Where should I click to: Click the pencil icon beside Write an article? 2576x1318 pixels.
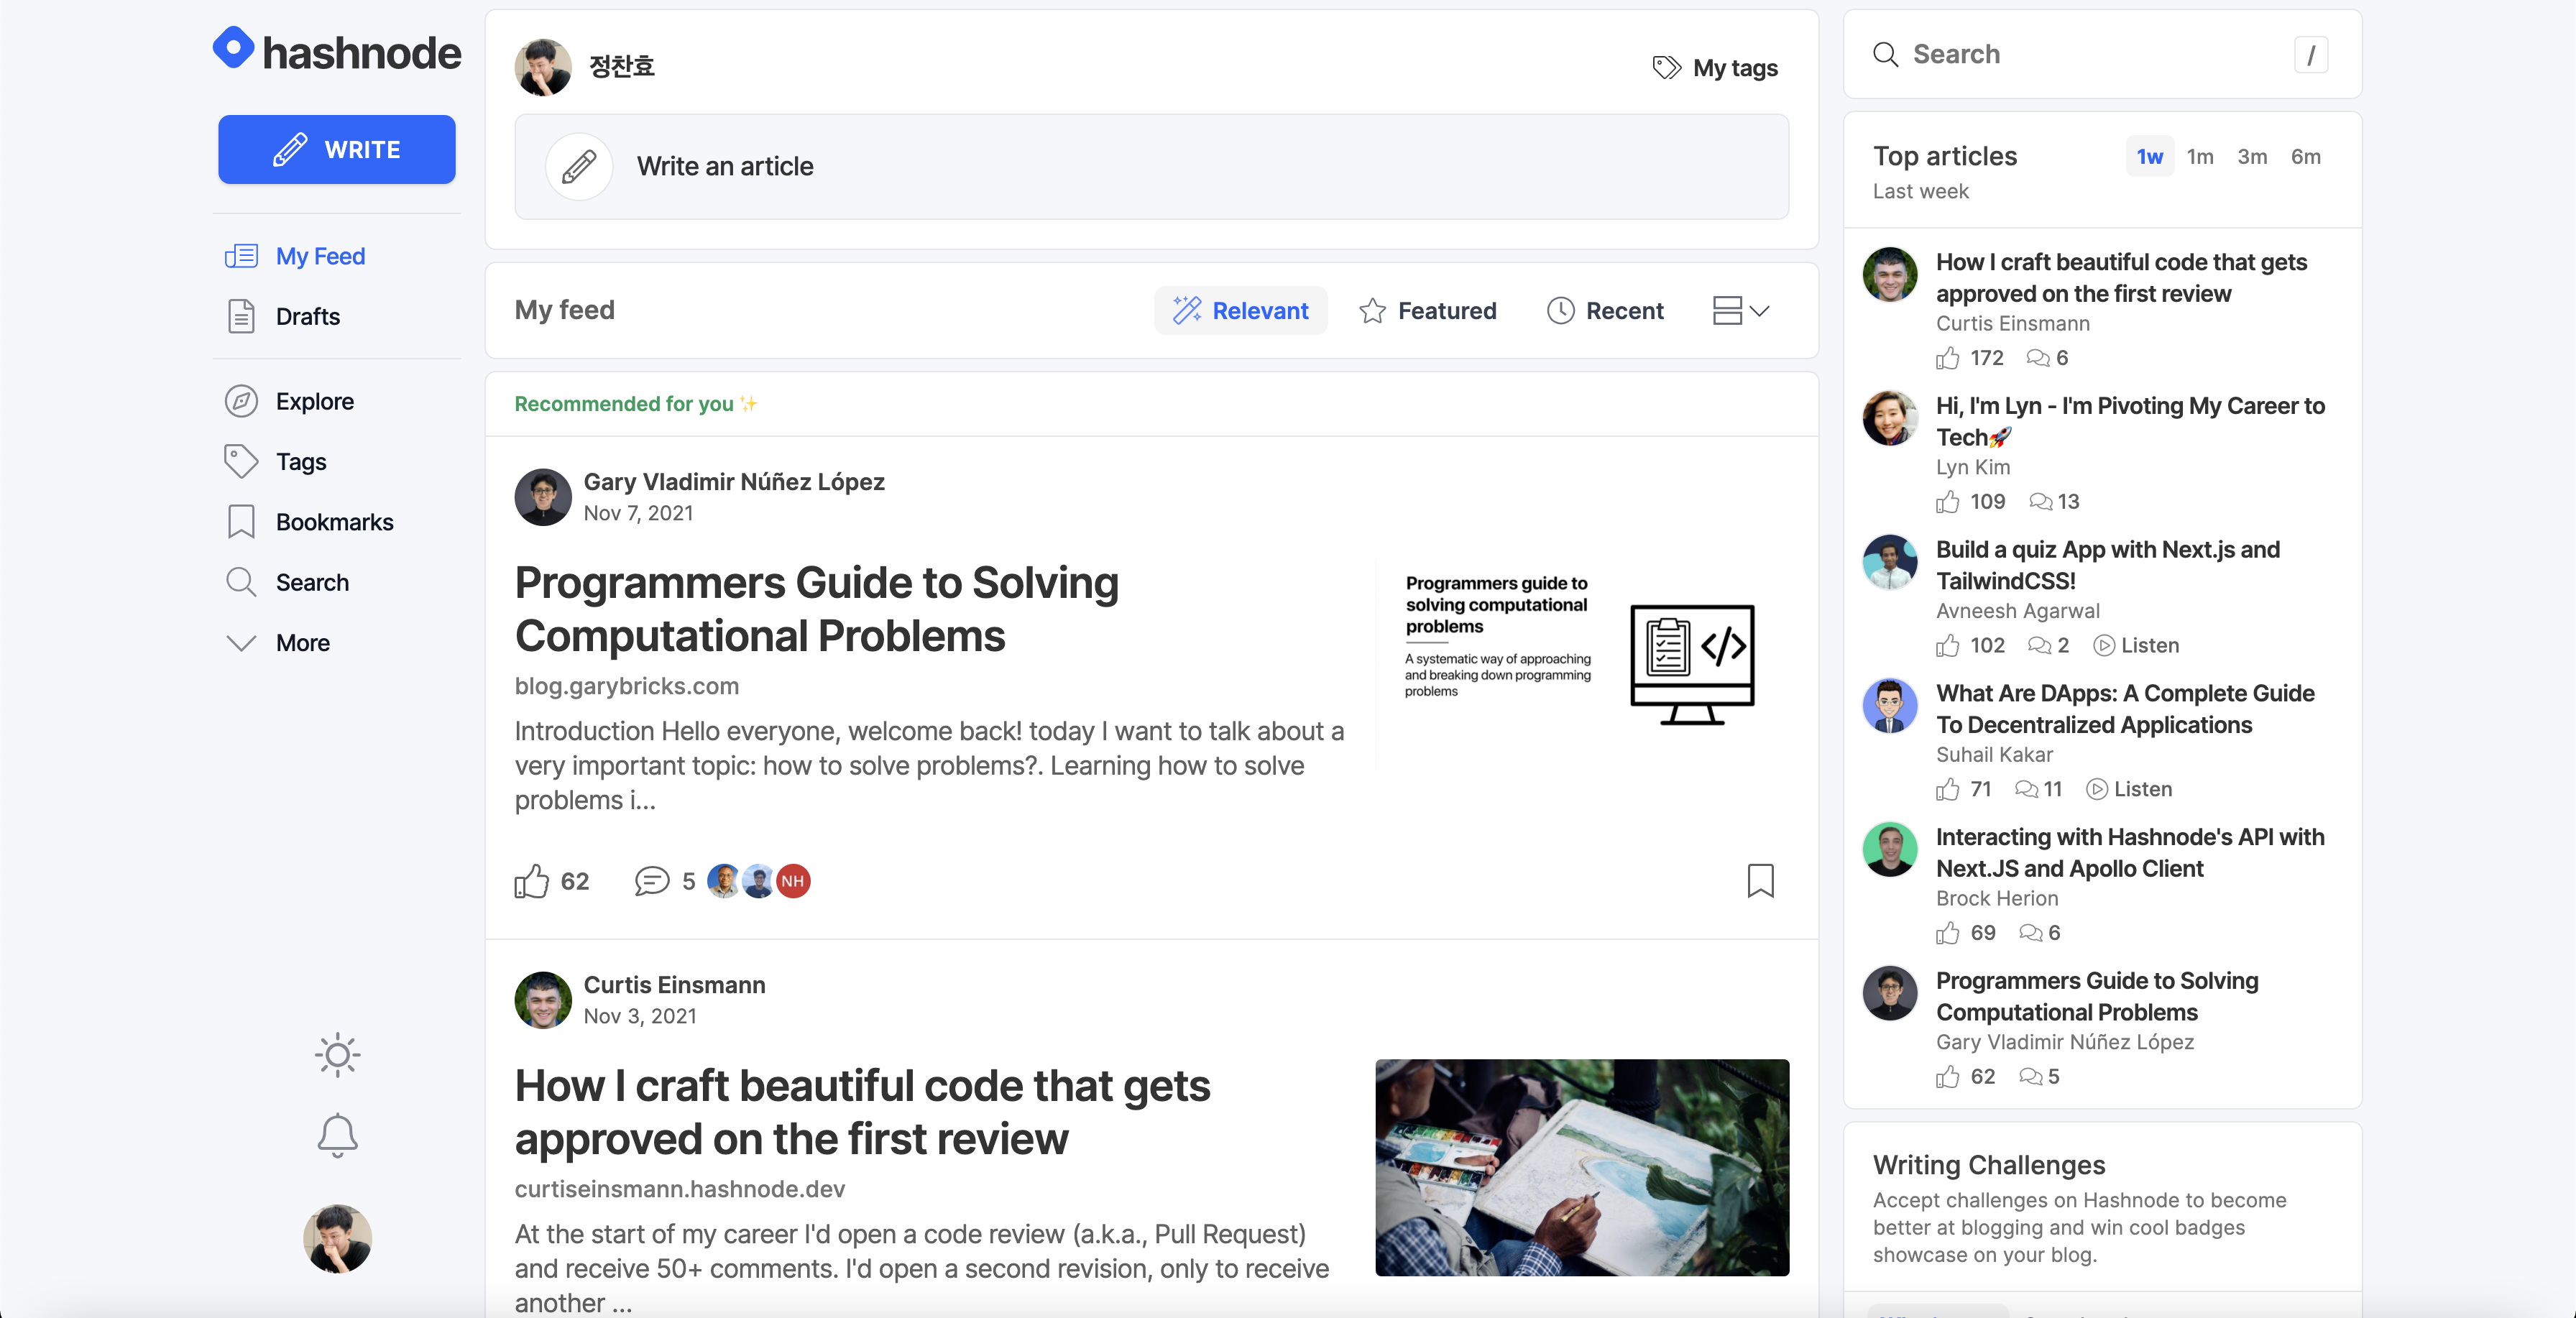(x=579, y=166)
